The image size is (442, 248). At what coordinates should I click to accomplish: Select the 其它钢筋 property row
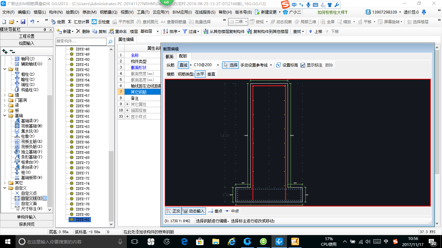coord(139,92)
